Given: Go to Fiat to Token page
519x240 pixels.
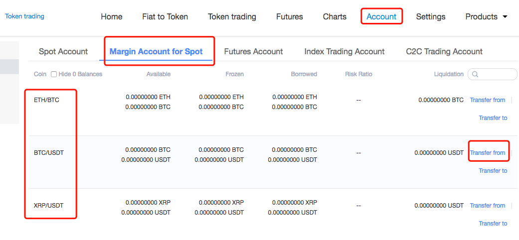Looking at the screenshot, I should tap(165, 16).
